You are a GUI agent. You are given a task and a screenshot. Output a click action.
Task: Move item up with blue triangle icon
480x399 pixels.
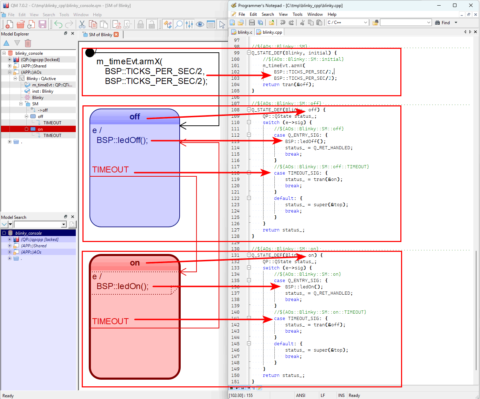pyautogui.click(x=6, y=43)
